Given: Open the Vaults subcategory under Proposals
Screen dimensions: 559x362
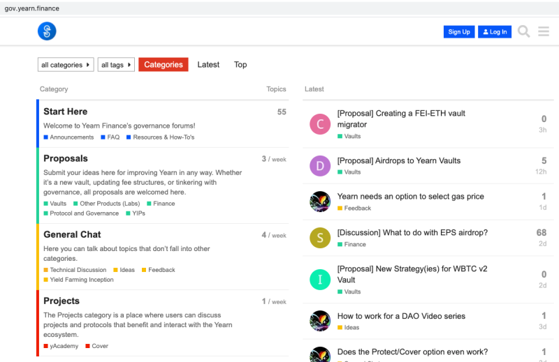Looking at the screenshot, I should click(x=55, y=204).
